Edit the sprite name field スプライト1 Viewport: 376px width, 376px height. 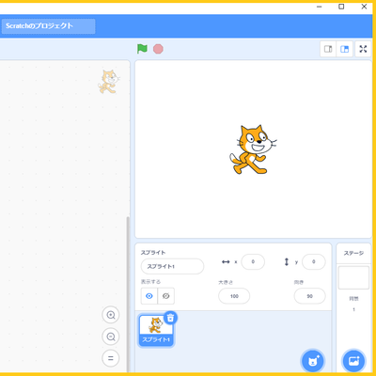[172, 266]
